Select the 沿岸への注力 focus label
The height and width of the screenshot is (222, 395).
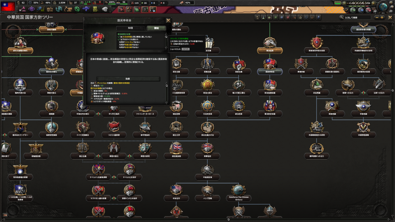379,93
